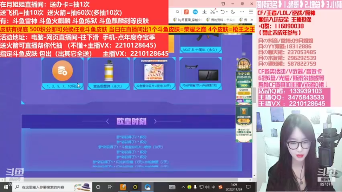The width and height of the screenshot is (342, 192).
Task: Open the orange question-mark app on taskbar
Action: [123, 187]
